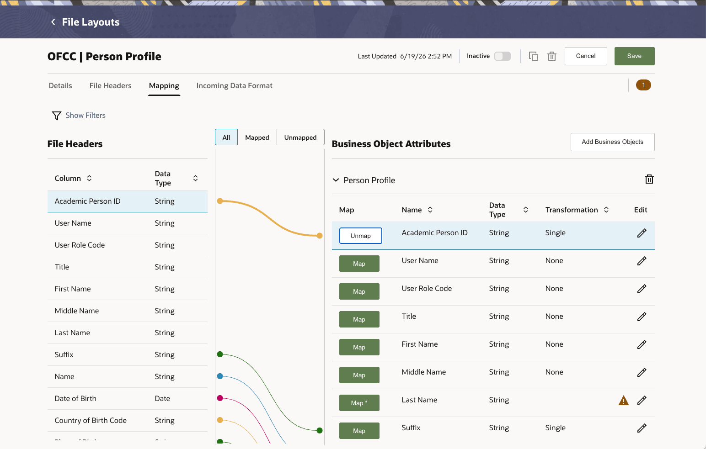Sort attributes by Transformation
Image resolution: width=706 pixels, height=449 pixels.
pos(606,210)
